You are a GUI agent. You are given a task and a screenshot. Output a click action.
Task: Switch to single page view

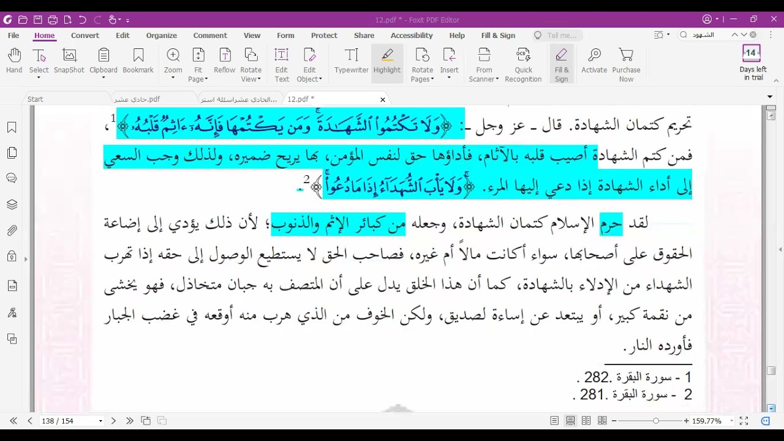[x=554, y=421]
